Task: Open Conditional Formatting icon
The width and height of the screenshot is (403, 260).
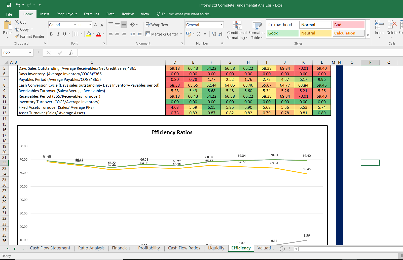Action: (x=237, y=25)
